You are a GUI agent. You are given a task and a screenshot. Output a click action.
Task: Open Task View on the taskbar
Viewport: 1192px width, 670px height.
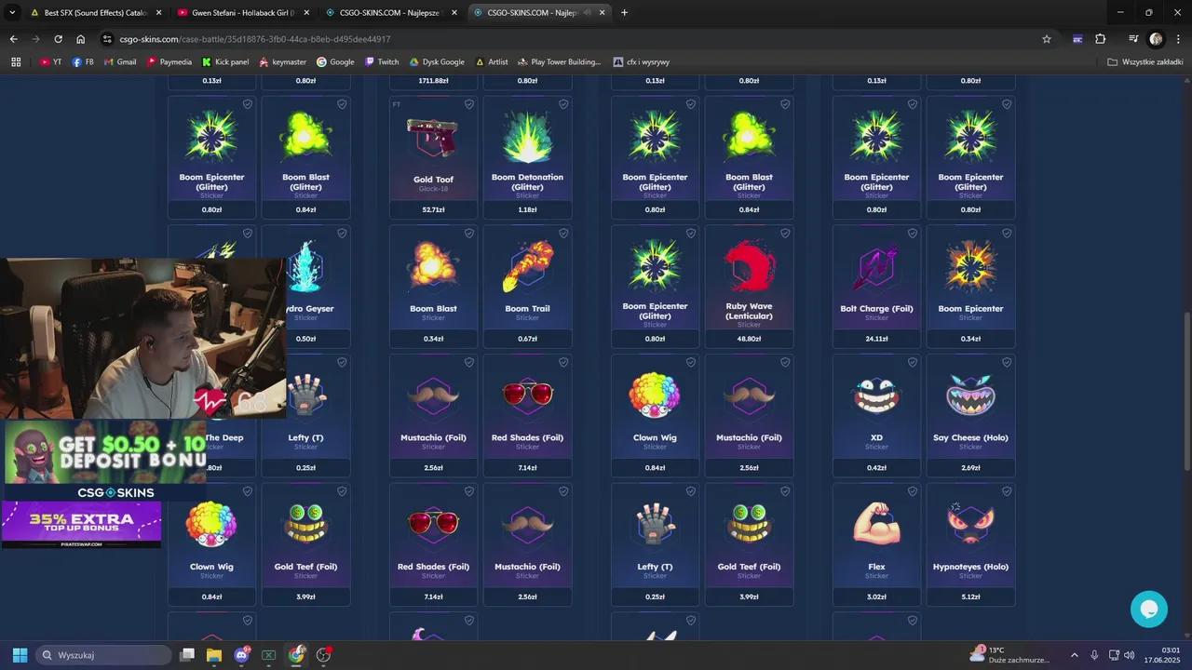(186, 655)
